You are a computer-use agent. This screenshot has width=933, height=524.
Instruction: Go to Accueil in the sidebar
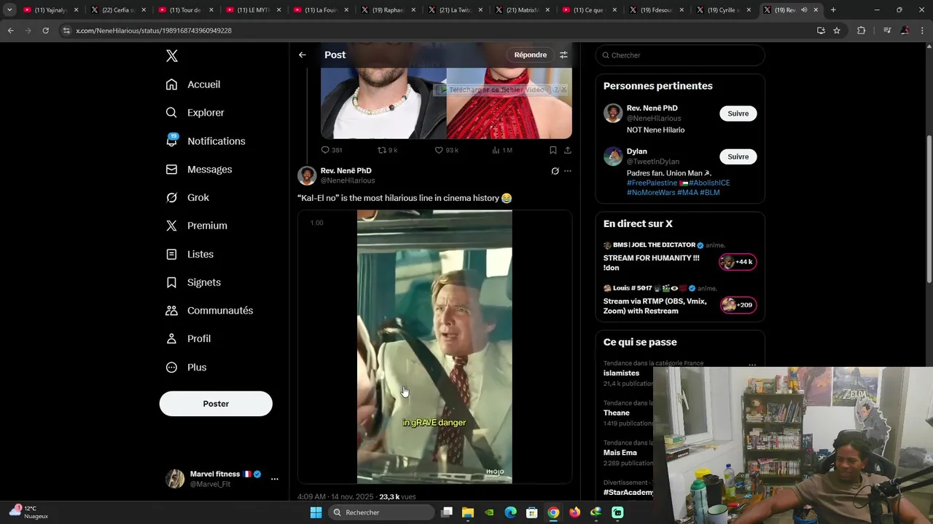coord(193,84)
